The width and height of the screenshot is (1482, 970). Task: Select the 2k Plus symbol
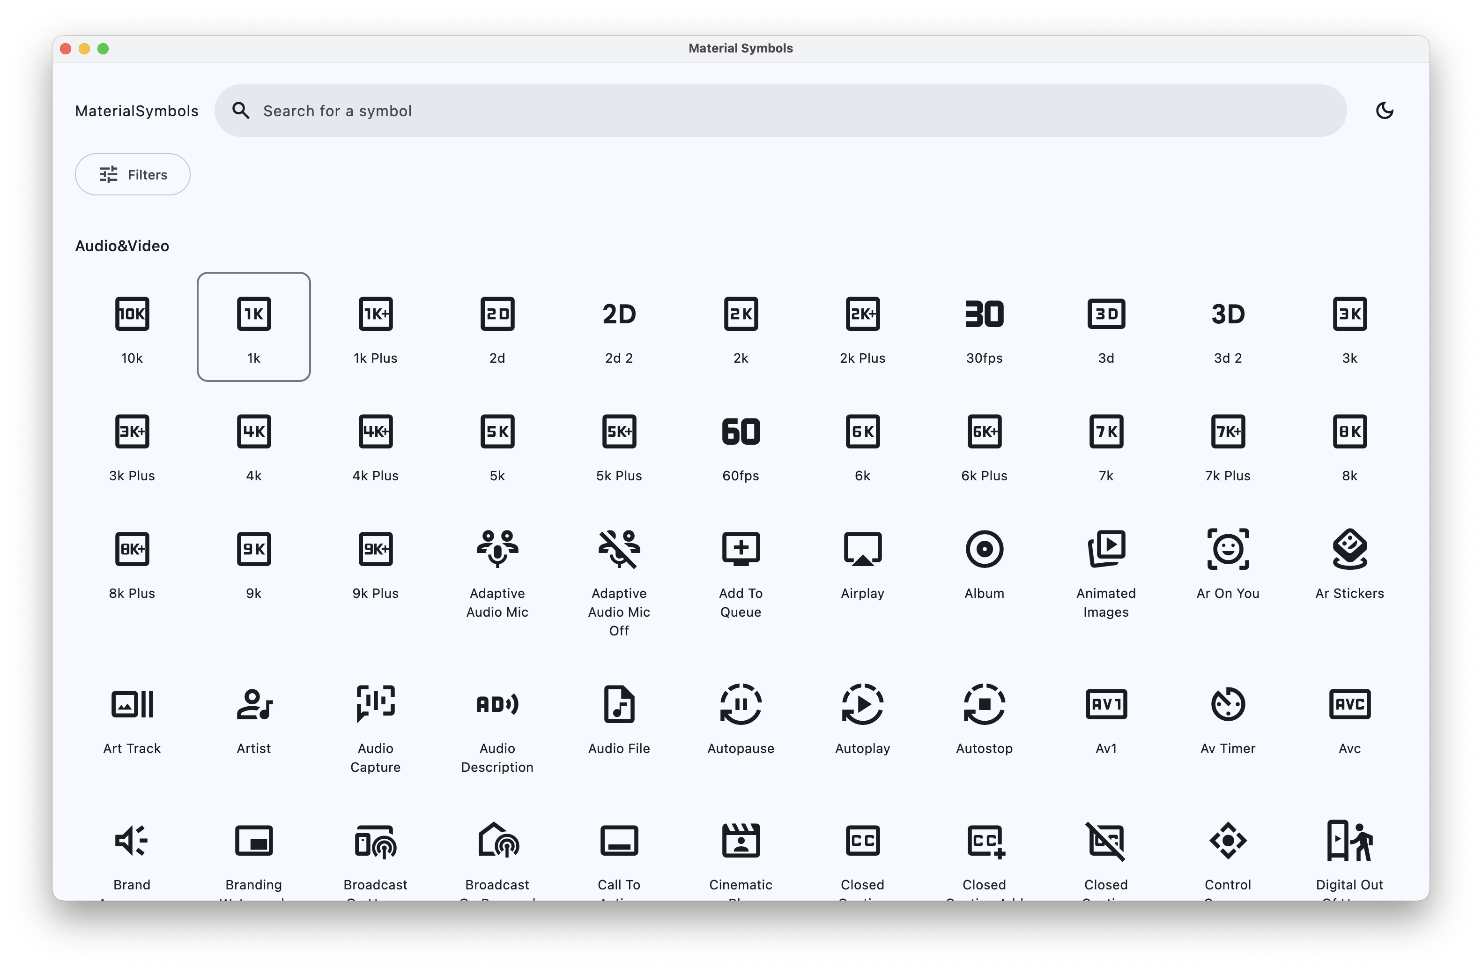(x=862, y=313)
